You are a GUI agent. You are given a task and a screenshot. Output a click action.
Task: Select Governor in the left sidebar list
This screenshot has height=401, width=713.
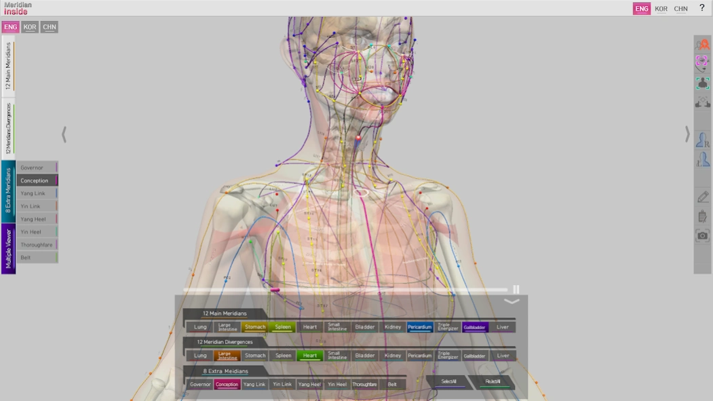[37, 168]
